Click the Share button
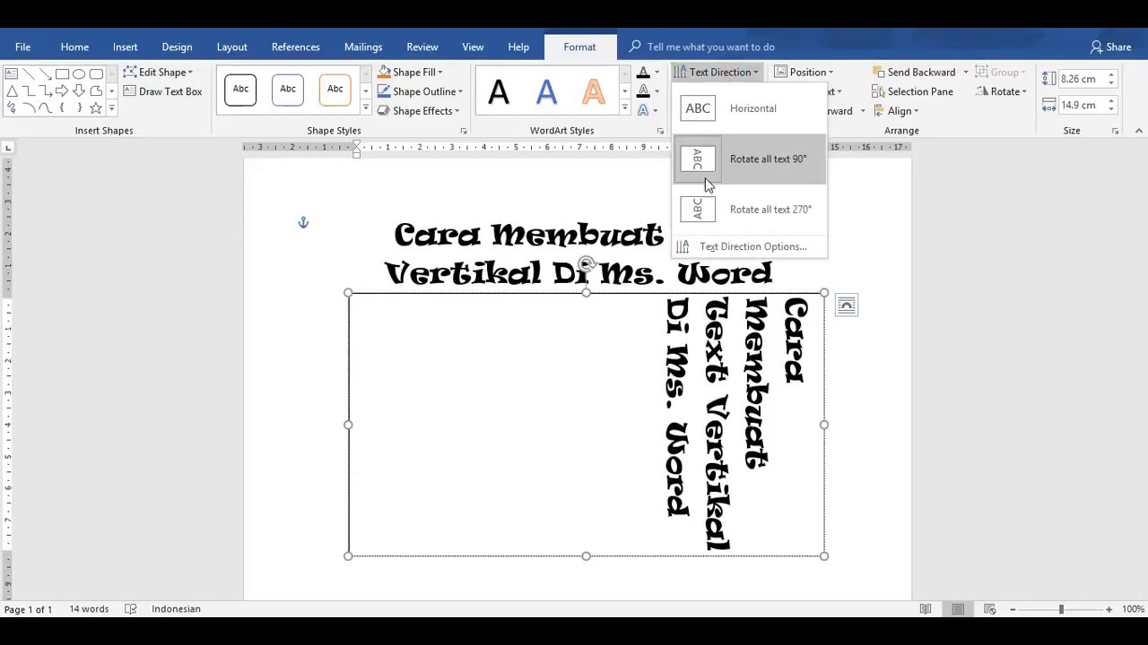Image resolution: width=1148 pixels, height=645 pixels. [x=1110, y=47]
